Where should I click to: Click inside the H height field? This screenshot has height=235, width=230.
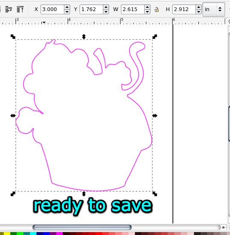click(x=184, y=9)
